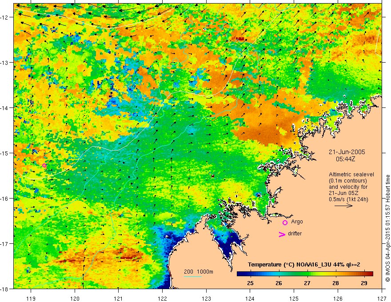391x302 pixels.
Task: Click the -13 latitude axis label
Action: (x=4, y=63)
